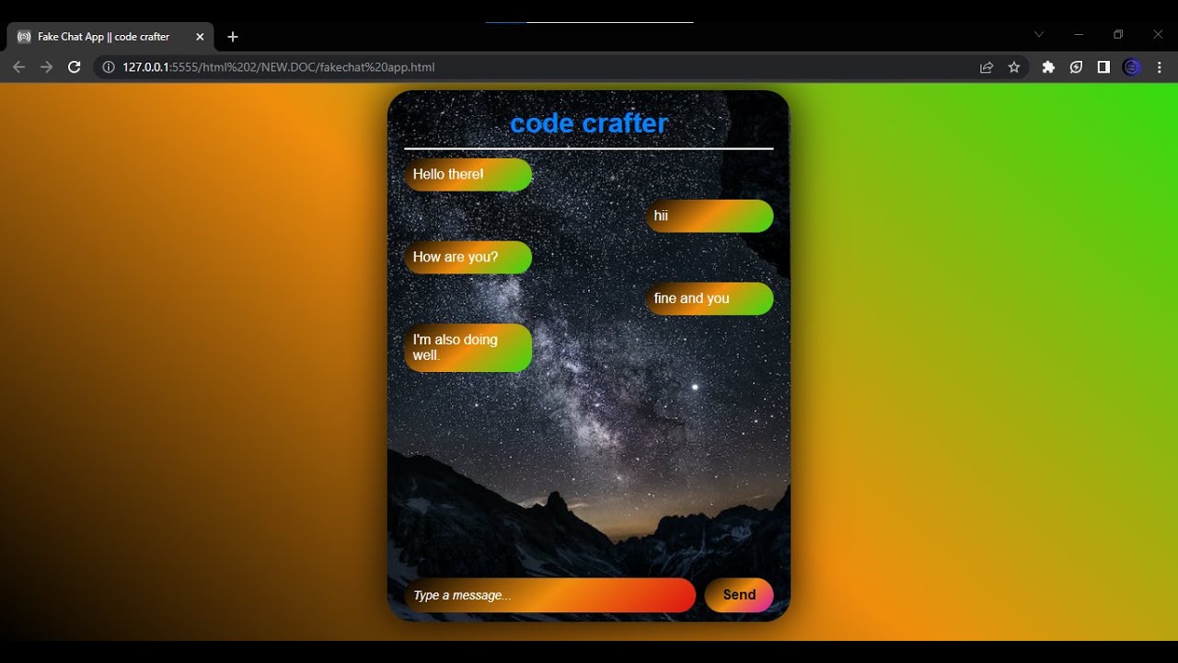
Task: Open a new tab with plus button
Action: point(233,37)
